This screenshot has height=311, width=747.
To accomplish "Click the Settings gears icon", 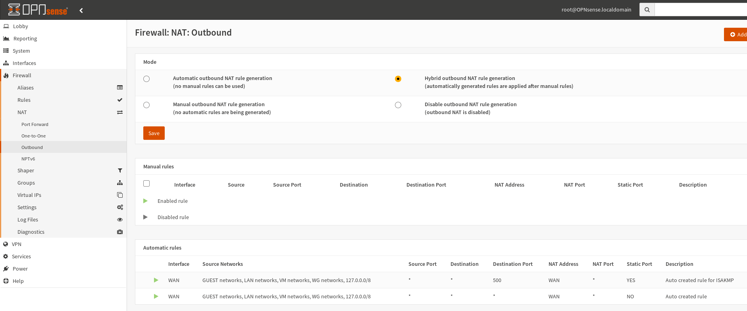I will 119,207.
